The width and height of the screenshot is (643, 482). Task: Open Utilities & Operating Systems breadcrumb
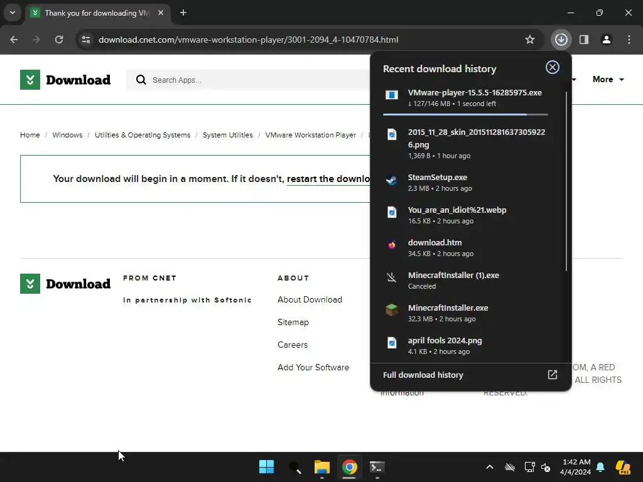143,135
